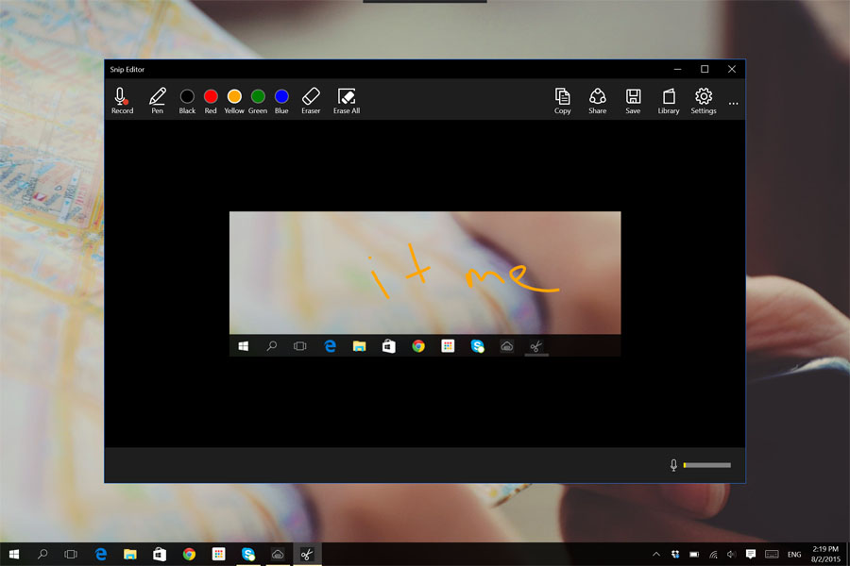The image size is (850, 566).
Task: Select the Blue pen color
Action: coord(280,95)
